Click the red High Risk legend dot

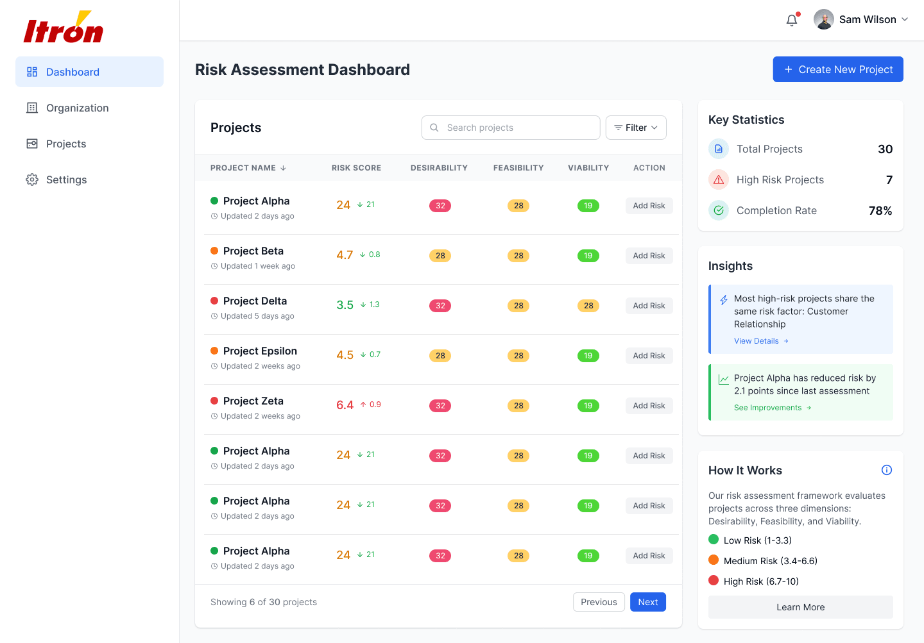[x=714, y=580]
